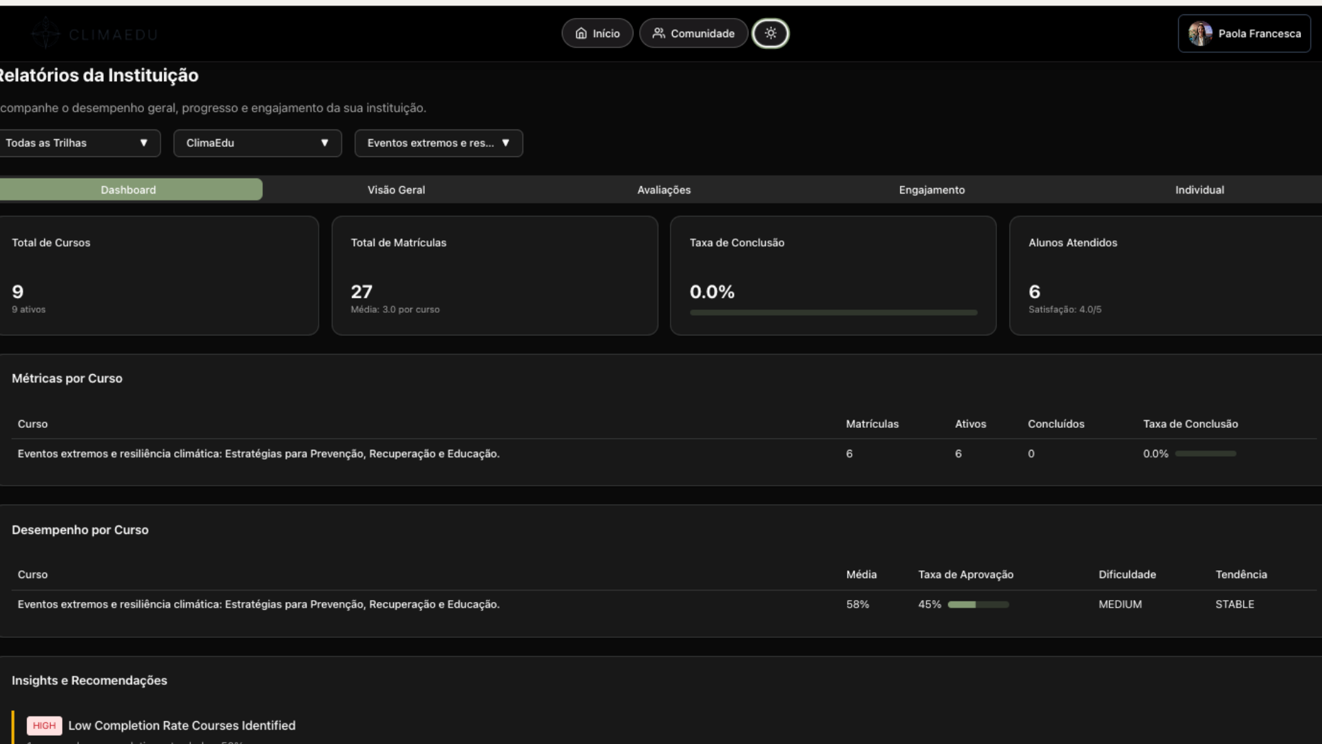Click the Paola Francesca user name
The width and height of the screenshot is (1322, 744).
click(x=1259, y=34)
